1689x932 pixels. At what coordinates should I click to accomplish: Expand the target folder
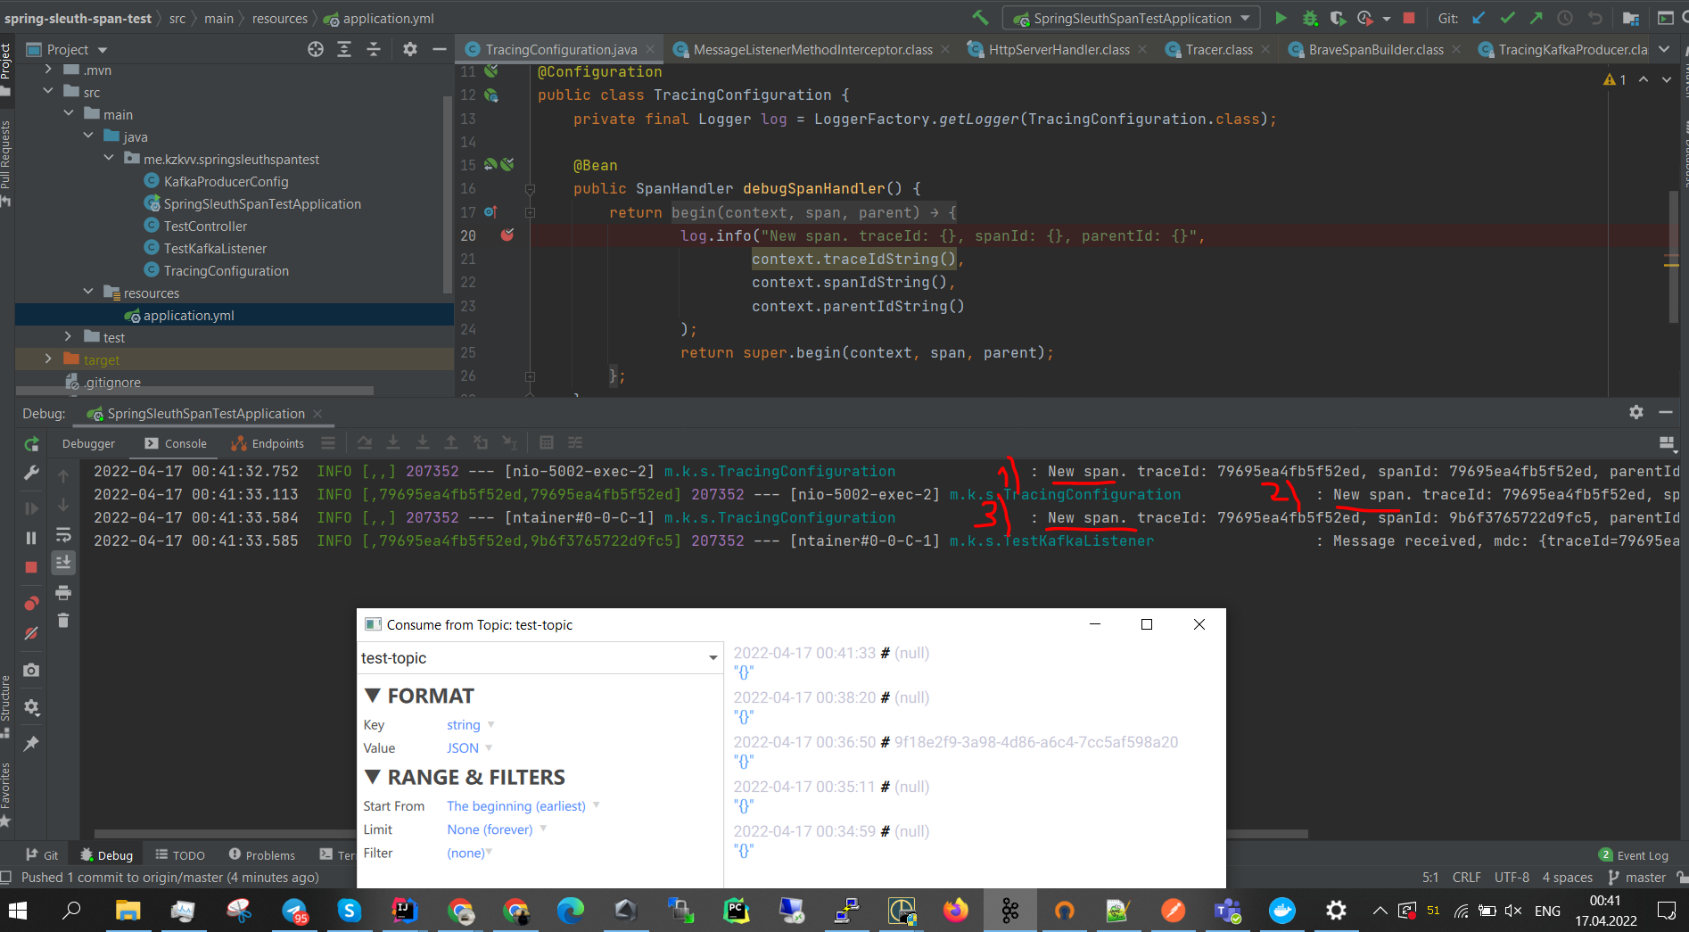(x=48, y=359)
